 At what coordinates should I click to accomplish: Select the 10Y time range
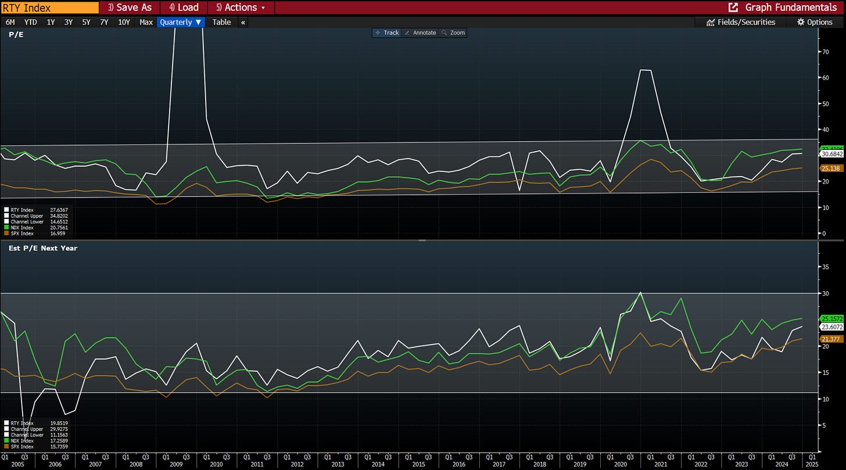tap(124, 22)
